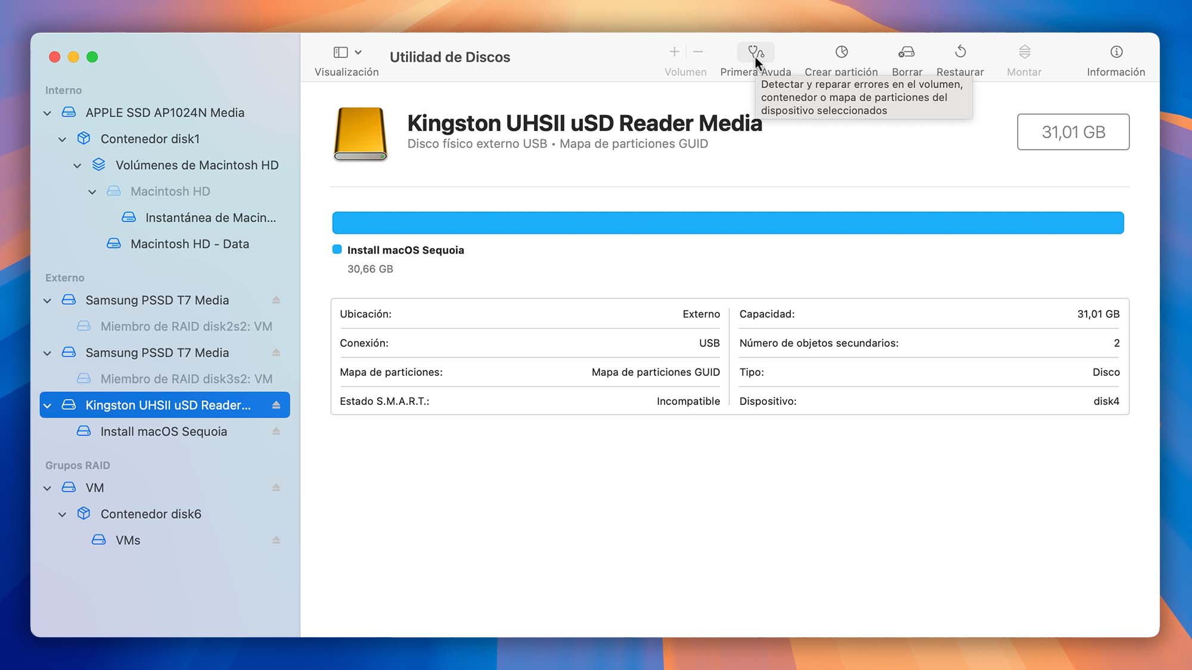Click the Externo section header
Screen dimensions: 1192x670
point(65,278)
